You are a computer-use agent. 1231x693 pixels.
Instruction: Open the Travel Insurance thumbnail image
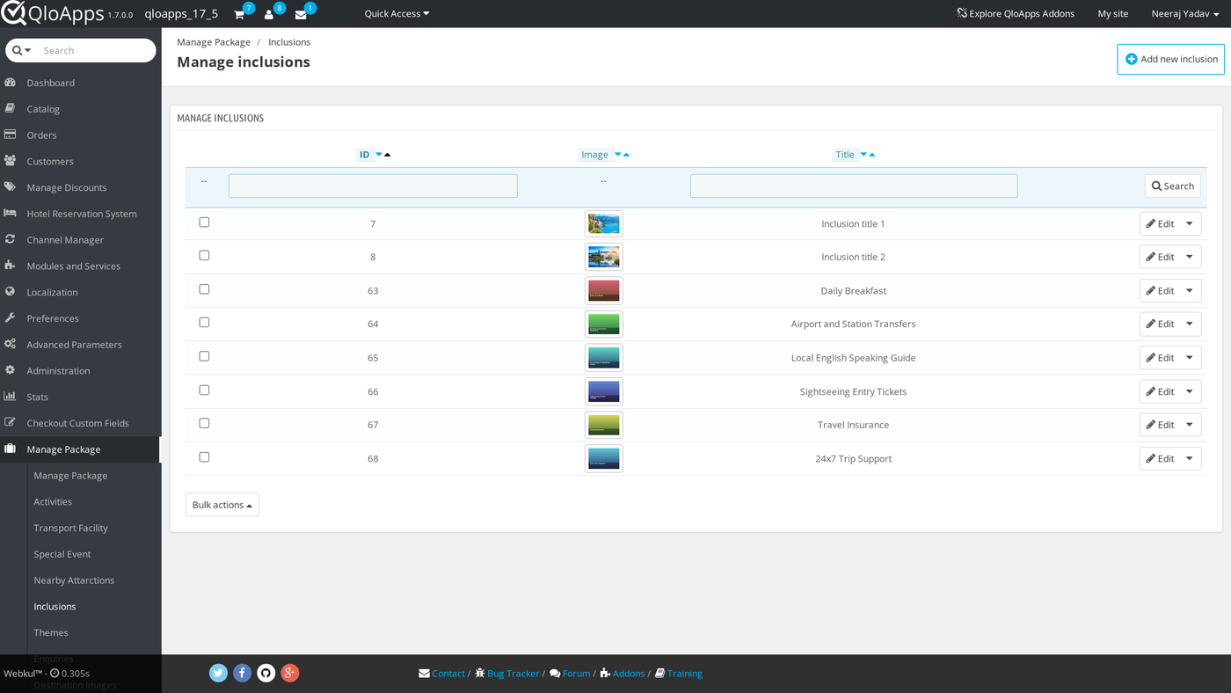(603, 425)
